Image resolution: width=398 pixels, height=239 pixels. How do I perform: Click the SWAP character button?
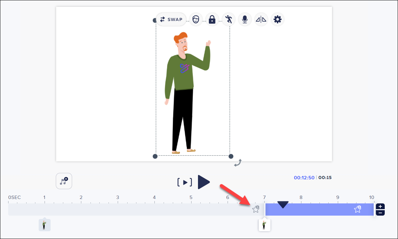[x=171, y=19]
